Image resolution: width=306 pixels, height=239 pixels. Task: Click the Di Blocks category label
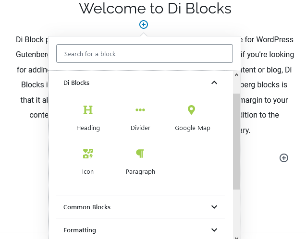click(x=76, y=83)
